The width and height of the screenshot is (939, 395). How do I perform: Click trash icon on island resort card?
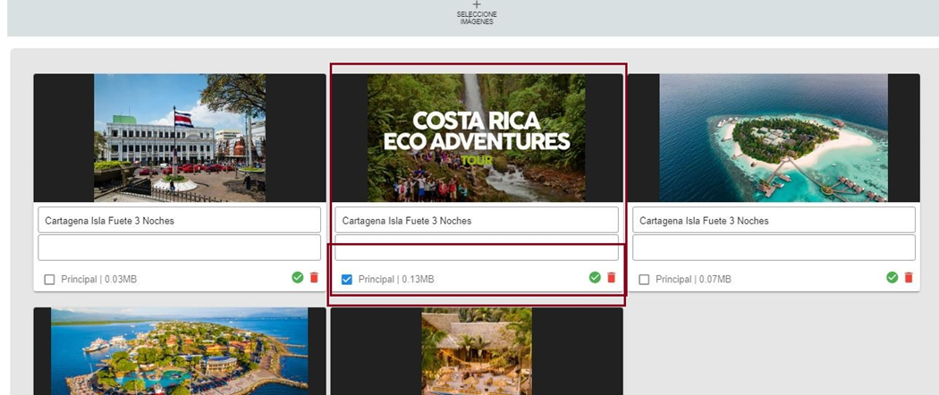(x=909, y=278)
